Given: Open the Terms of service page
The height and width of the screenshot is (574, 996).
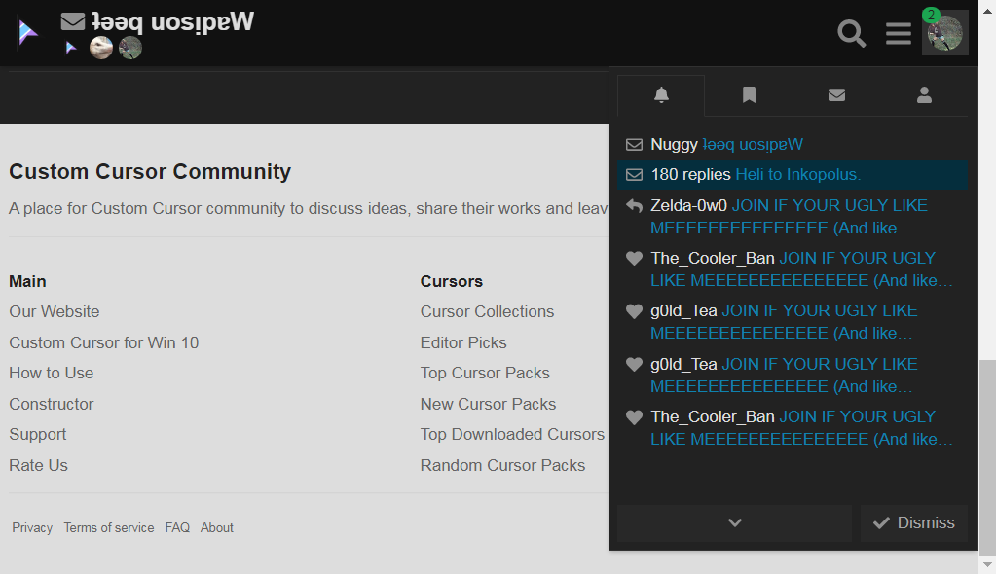Looking at the screenshot, I should click(x=109, y=528).
